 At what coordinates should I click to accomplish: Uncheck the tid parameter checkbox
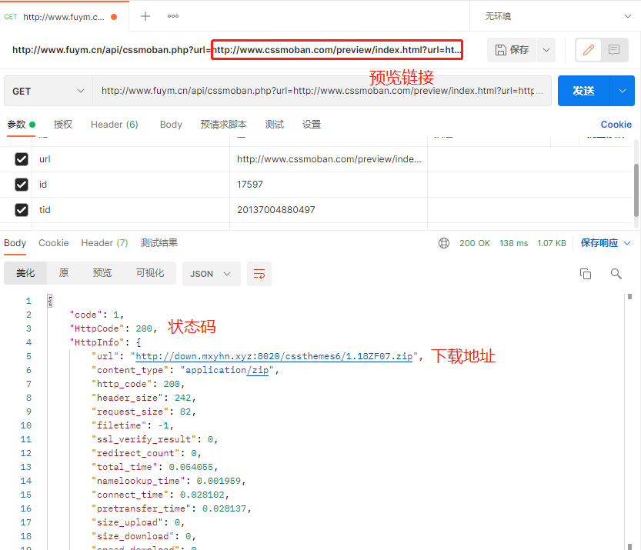[22, 210]
